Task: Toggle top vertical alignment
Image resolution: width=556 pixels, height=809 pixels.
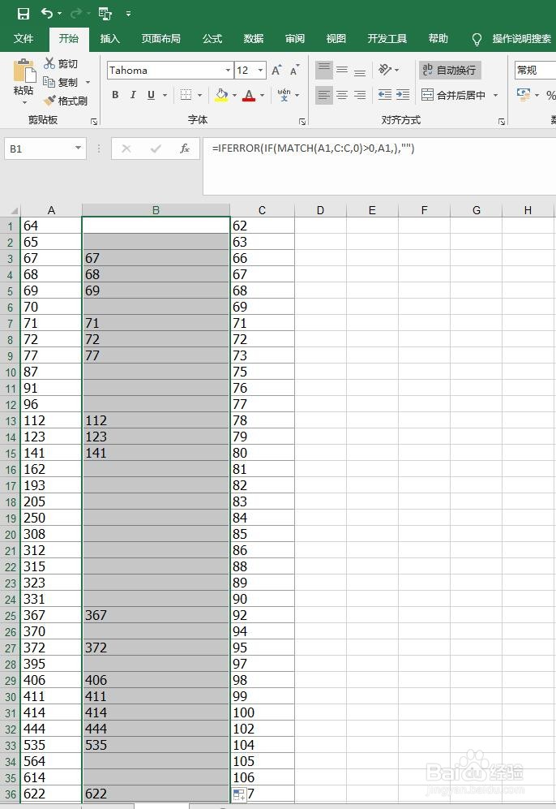Action: click(324, 70)
